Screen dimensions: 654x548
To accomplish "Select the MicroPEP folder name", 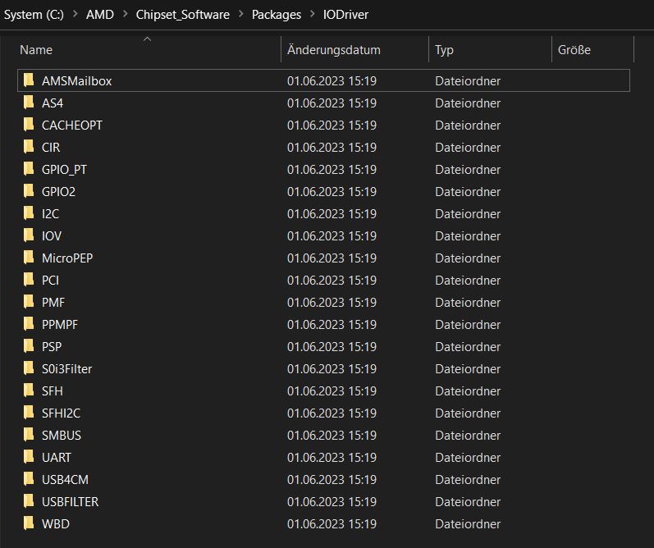I will click(x=67, y=258).
